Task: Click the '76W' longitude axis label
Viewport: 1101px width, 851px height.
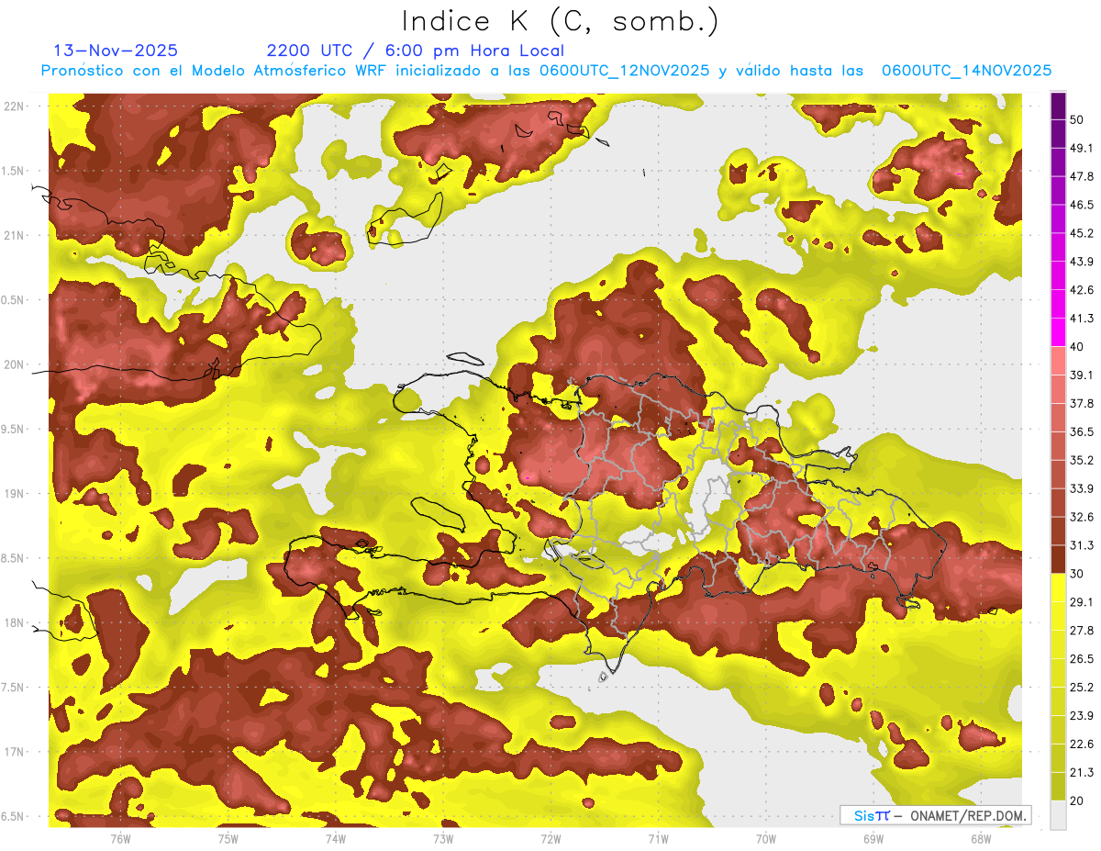Action: (x=120, y=838)
